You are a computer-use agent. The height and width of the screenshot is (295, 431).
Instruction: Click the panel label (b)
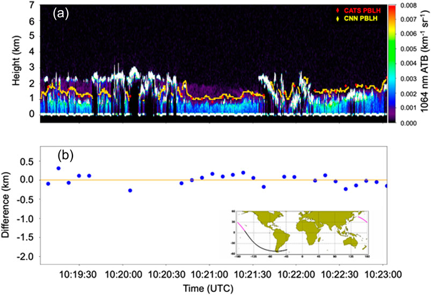tap(65, 156)
